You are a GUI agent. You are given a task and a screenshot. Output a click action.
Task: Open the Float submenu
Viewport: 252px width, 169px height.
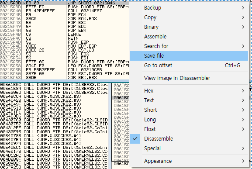pos(189,129)
